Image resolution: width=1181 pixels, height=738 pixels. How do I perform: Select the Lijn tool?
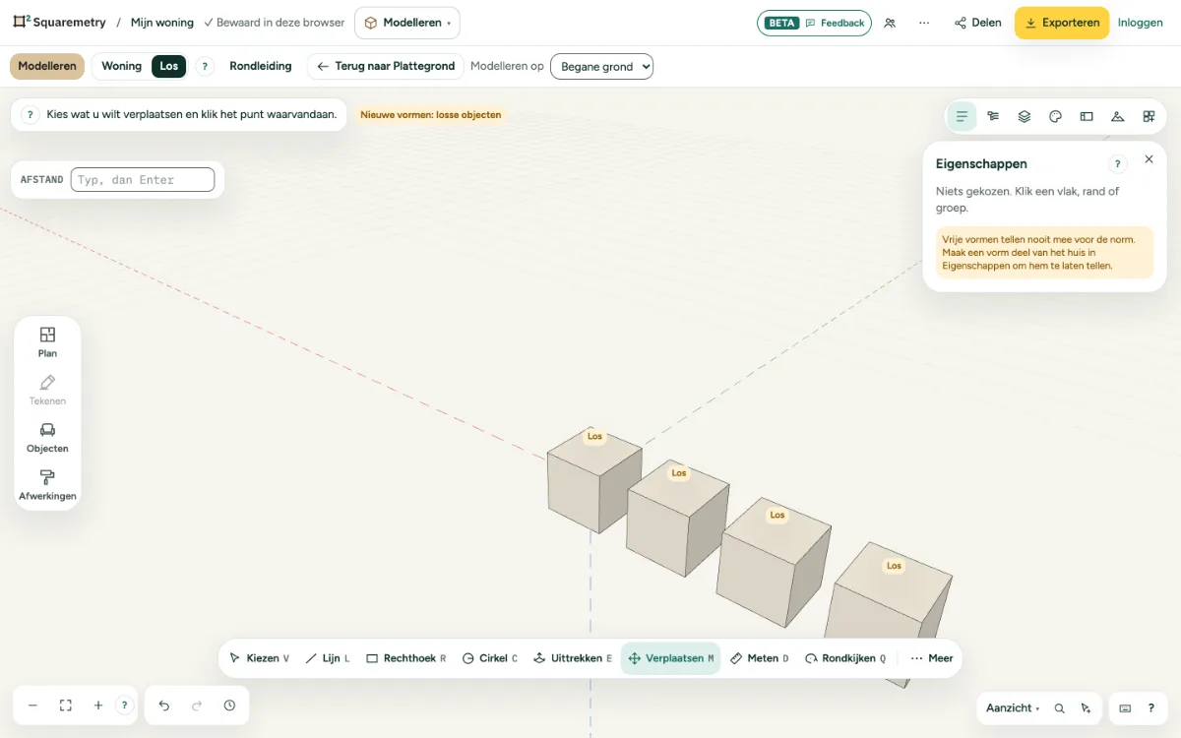328,658
